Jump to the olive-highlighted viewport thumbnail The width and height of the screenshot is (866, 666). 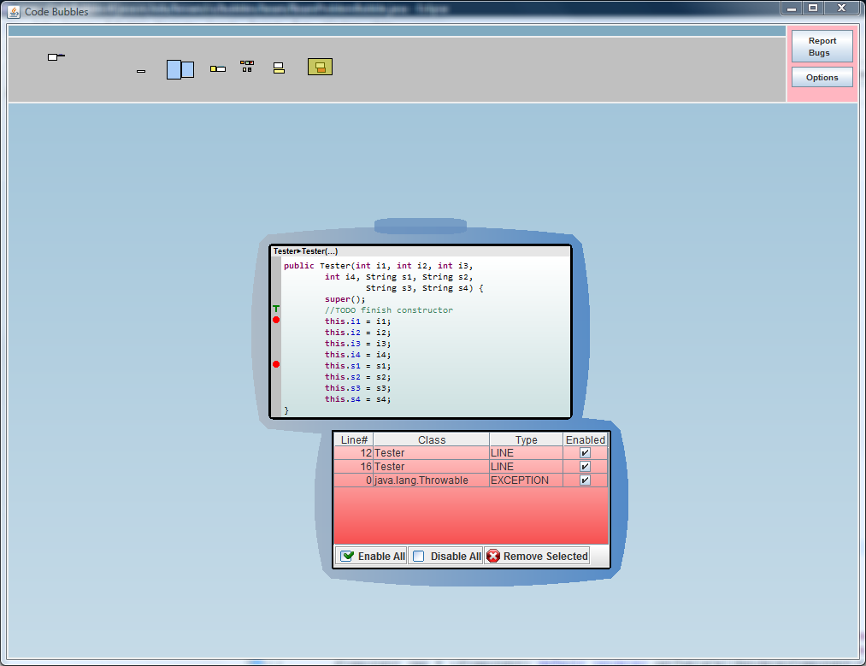click(x=320, y=67)
